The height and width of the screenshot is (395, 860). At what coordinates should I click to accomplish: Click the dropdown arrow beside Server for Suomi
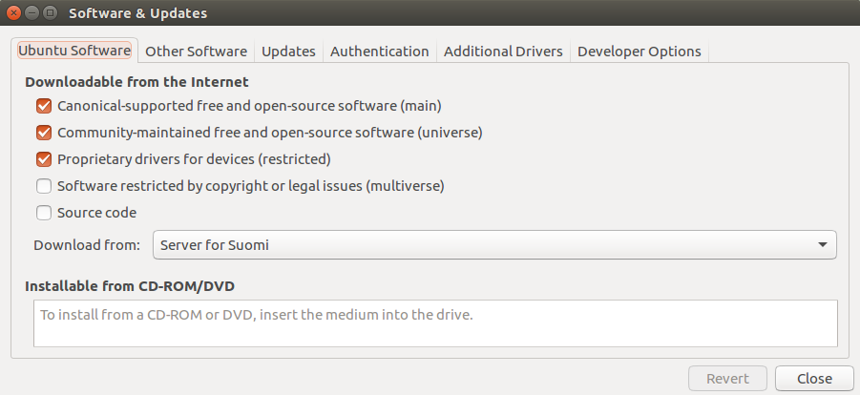coord(823,245)
